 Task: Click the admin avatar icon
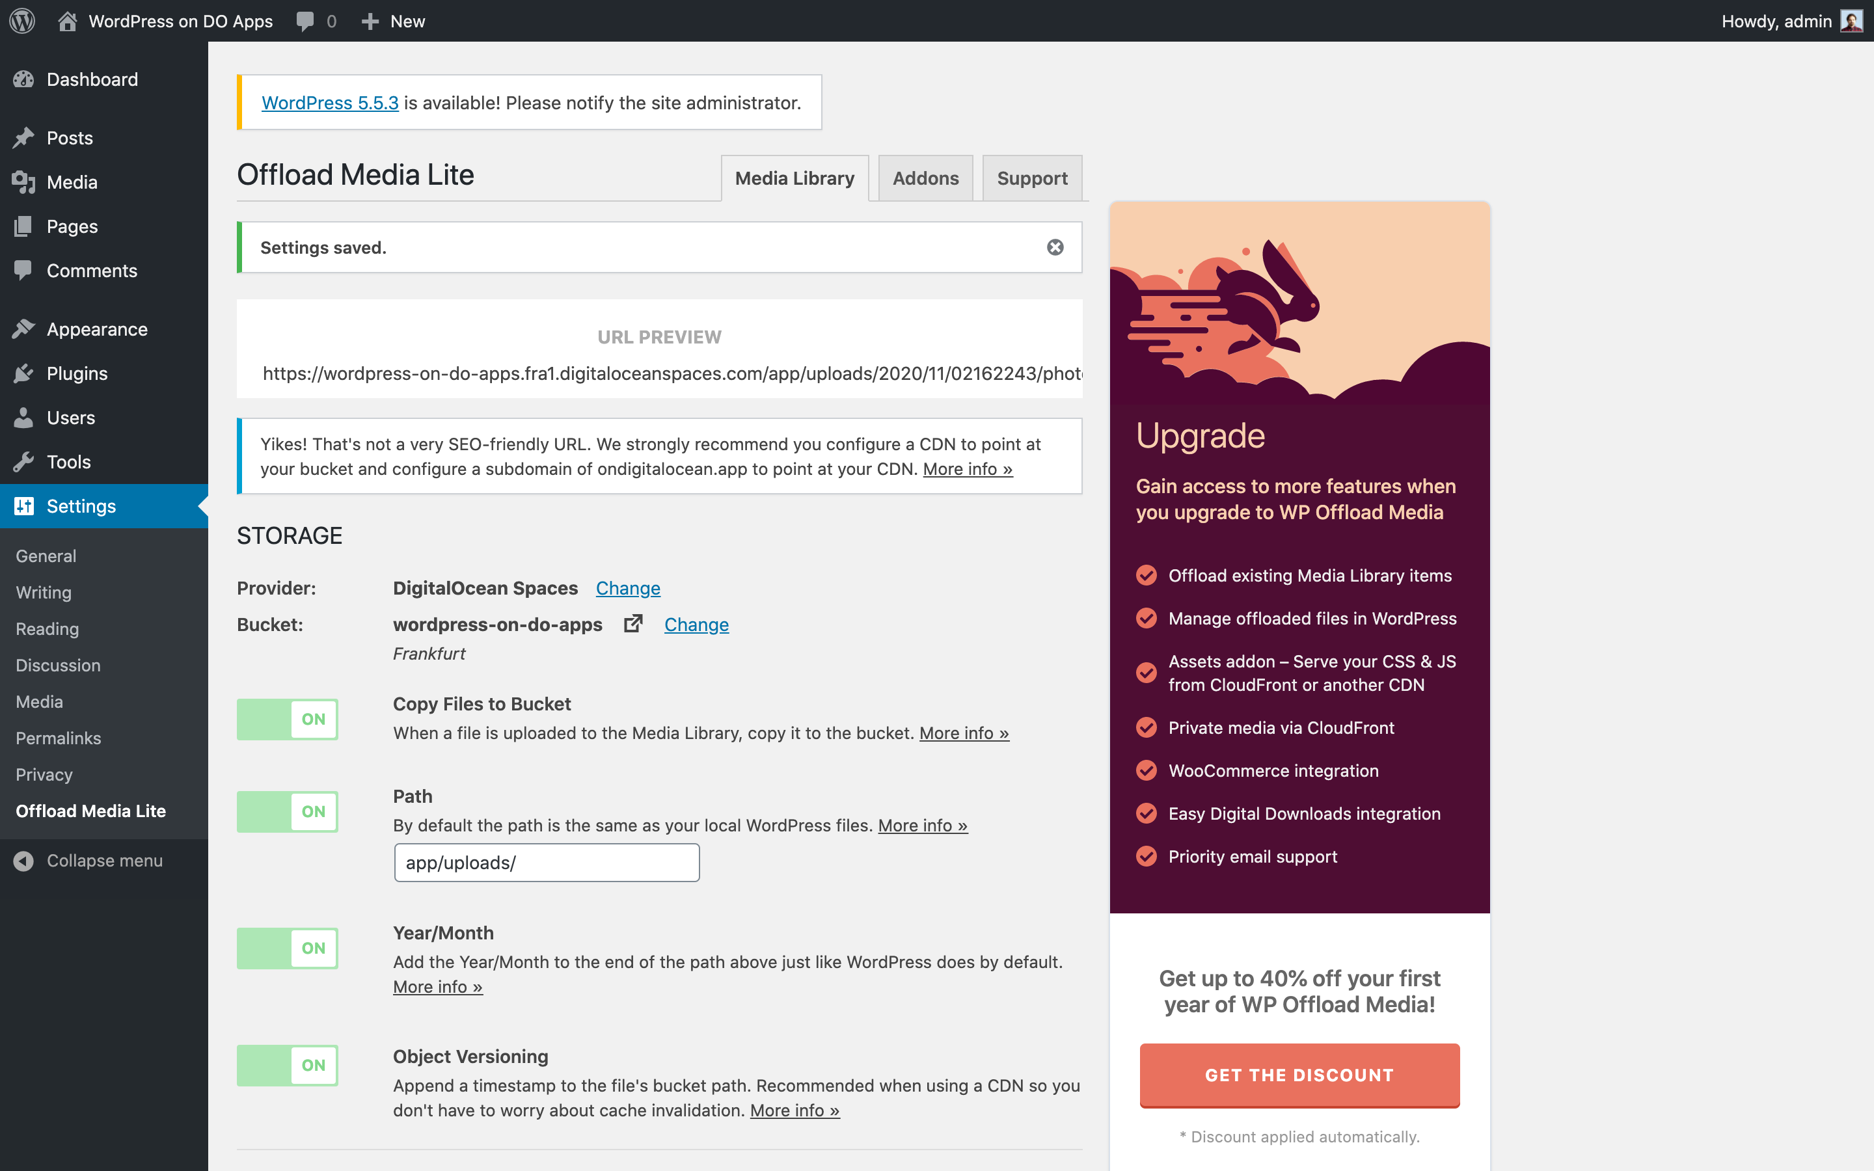coord(1851,21)
